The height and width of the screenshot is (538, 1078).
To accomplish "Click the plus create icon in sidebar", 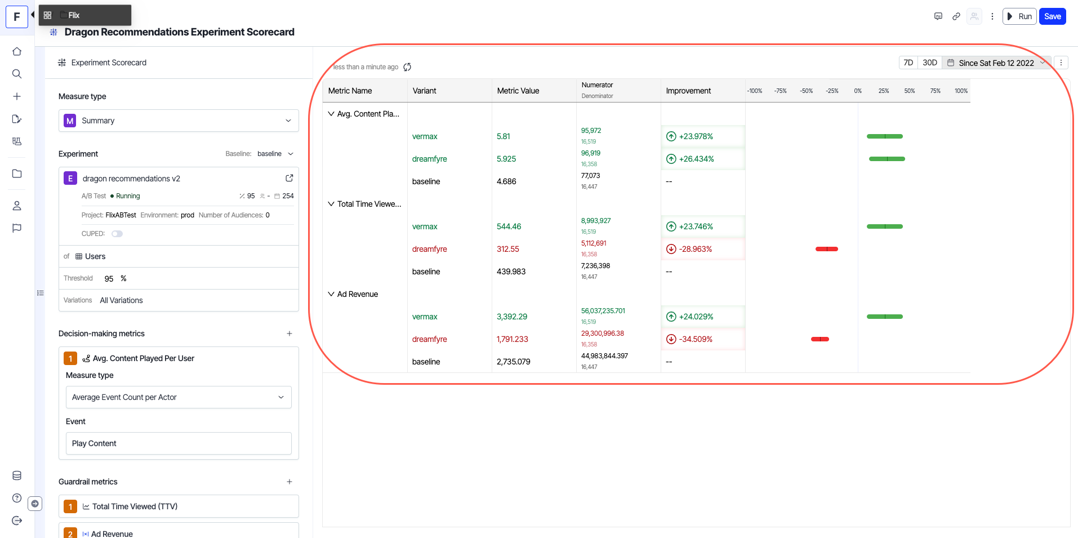I will [x=17, y=96].
